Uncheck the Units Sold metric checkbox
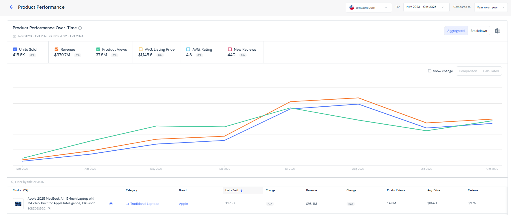The height and width of the screenshot is (215, 511). tap(15, 49)
